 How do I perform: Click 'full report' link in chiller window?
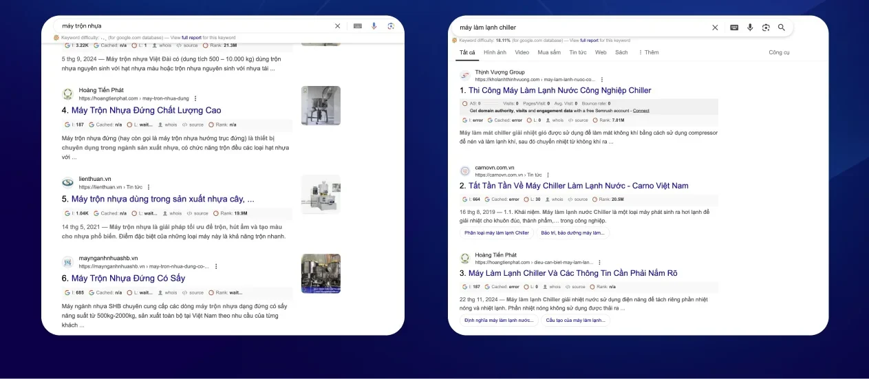[589, 41]
